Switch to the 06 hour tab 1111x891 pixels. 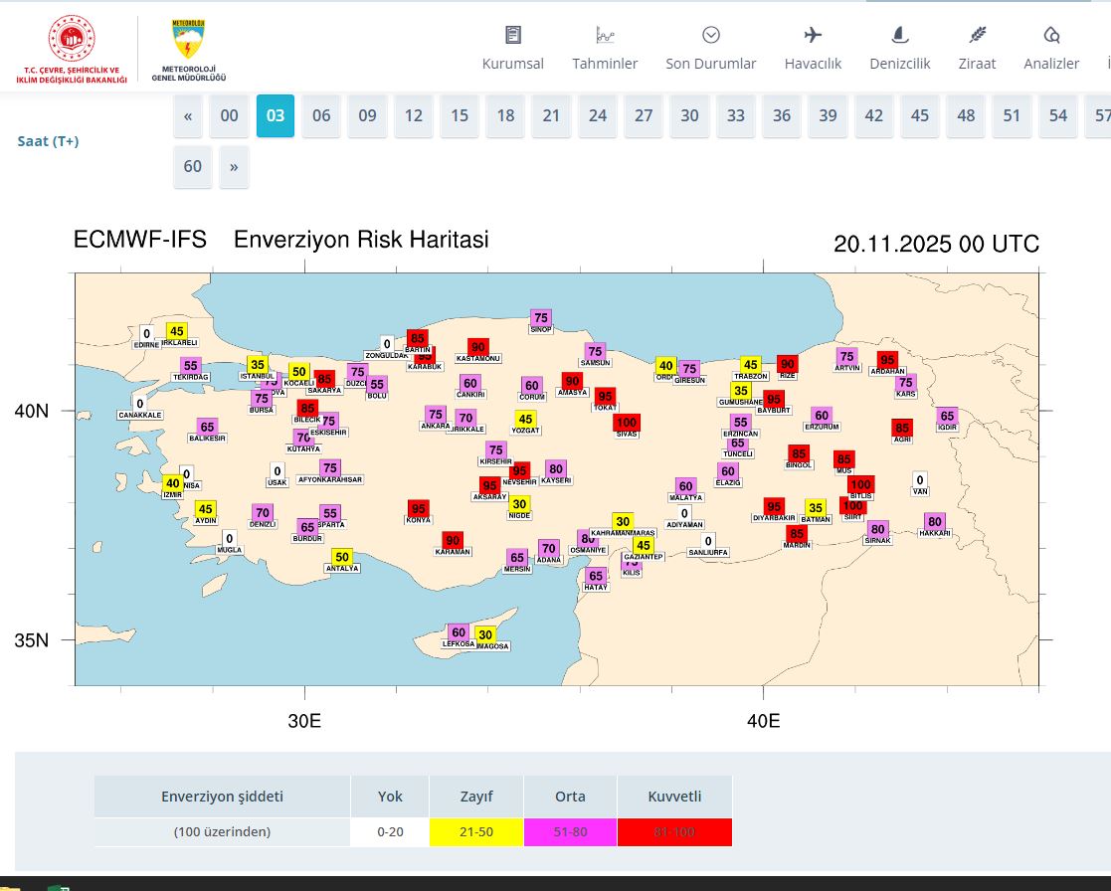coord(320,115)
